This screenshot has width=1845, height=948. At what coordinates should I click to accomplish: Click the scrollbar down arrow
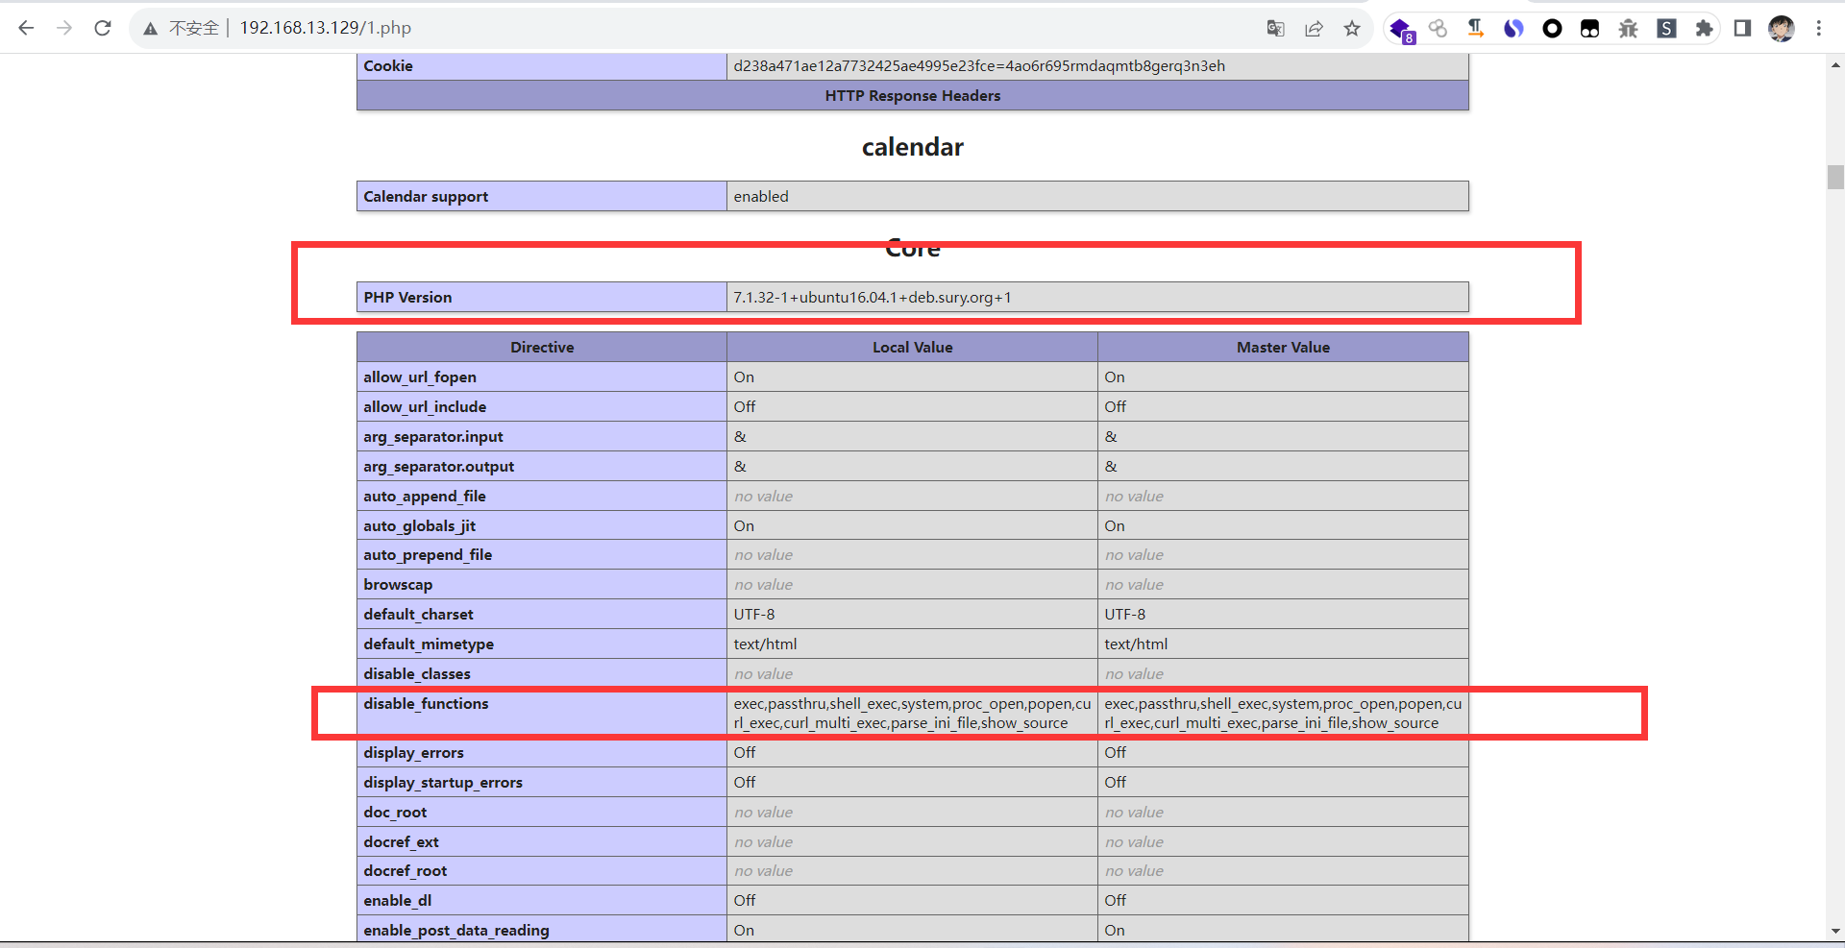point(1835,931)
